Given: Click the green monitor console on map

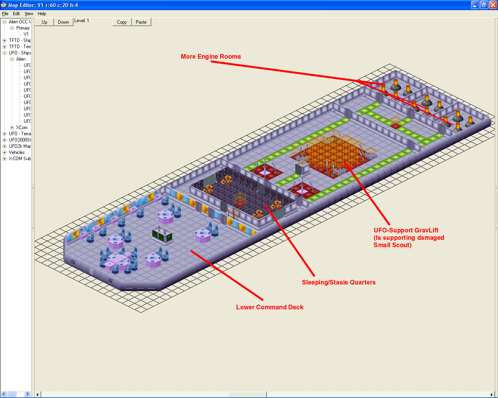Looking at the screenshot, I should pyautogui.click(x=162, y=235).
